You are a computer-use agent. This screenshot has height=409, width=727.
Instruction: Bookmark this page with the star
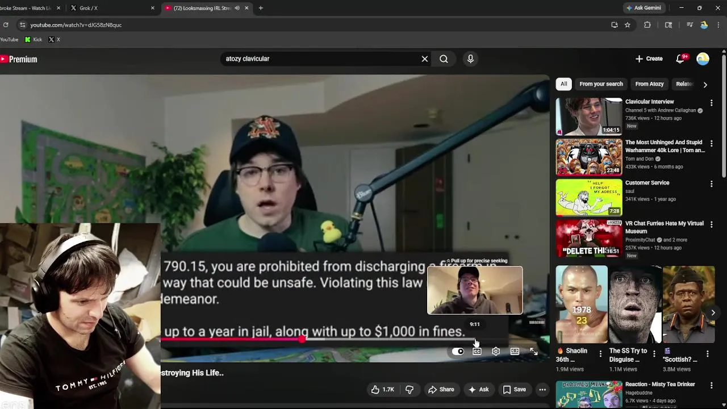628,25
